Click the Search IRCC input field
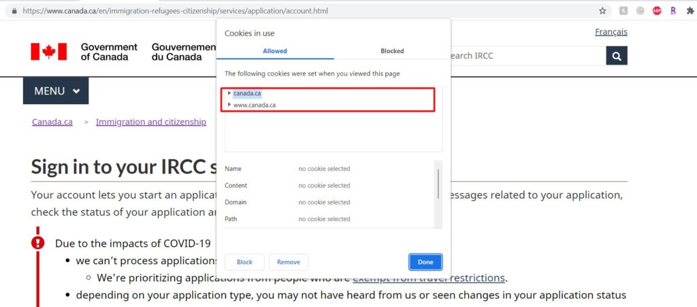Viewport: 697px width, 307px height. pyautogui.click(x=528, y=56)
